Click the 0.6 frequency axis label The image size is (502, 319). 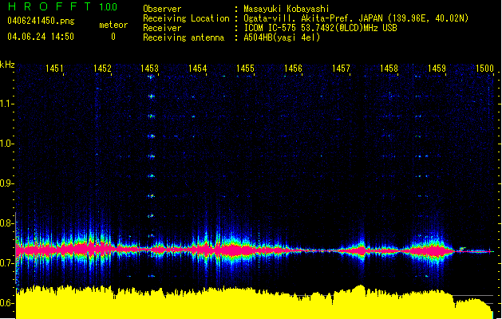(x=7, y=303)
